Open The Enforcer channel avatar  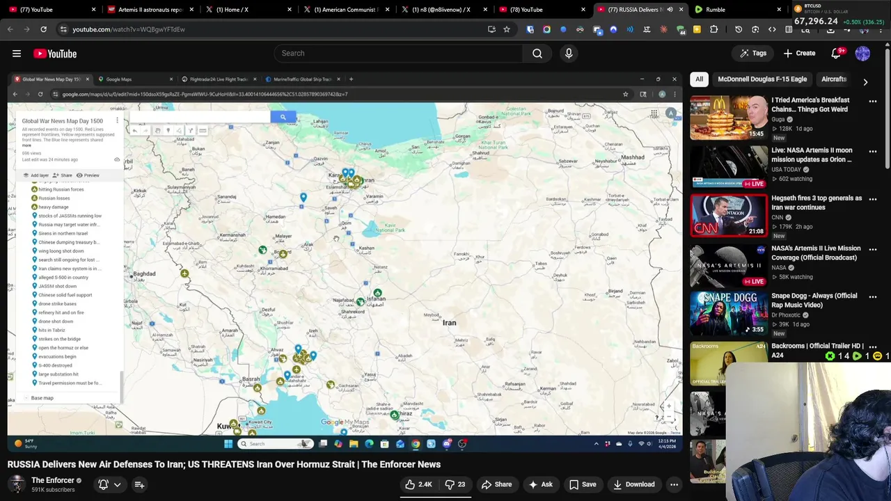click(x=17, y=484)
